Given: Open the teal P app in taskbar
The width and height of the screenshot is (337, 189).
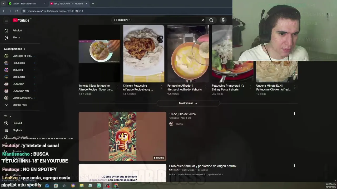Looking at the screenshot, I should (x=99, y=186).
